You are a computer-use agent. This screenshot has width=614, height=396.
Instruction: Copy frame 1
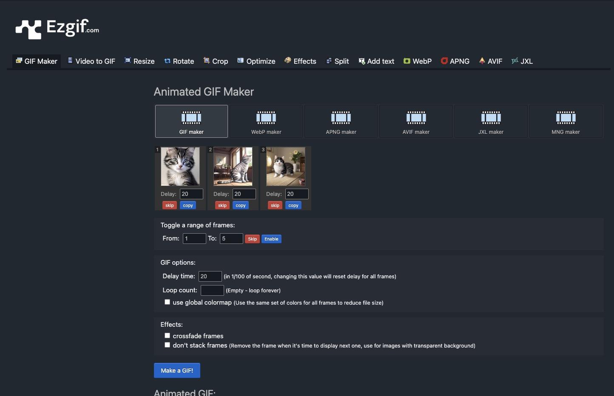point(188,205)
